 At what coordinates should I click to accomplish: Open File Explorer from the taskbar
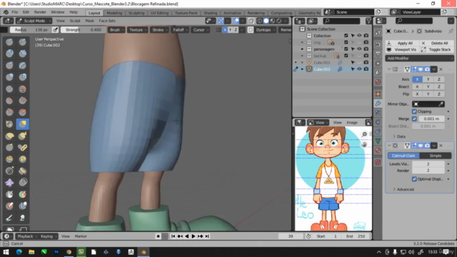click(31, 252)
